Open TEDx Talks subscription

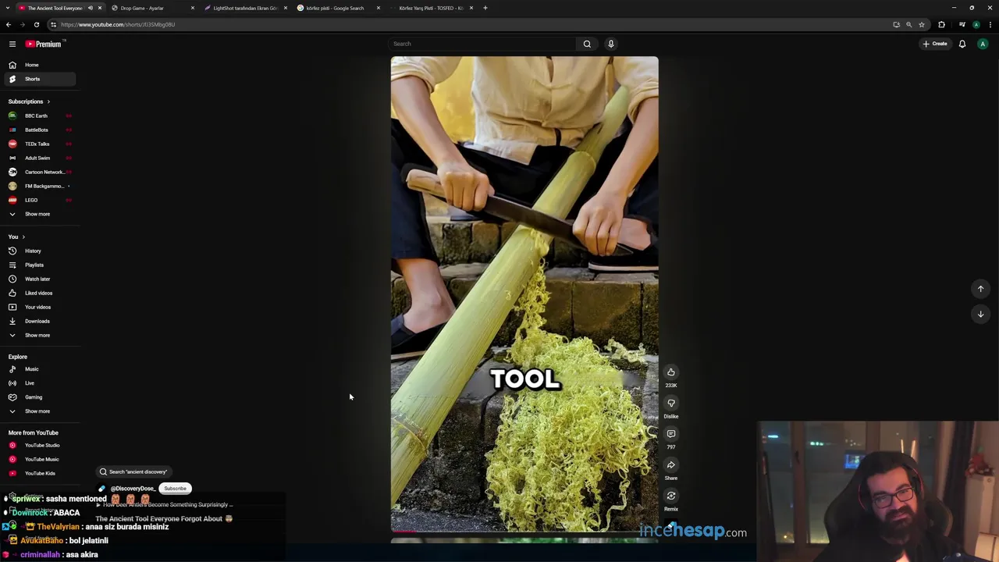(x=38, y=144)
